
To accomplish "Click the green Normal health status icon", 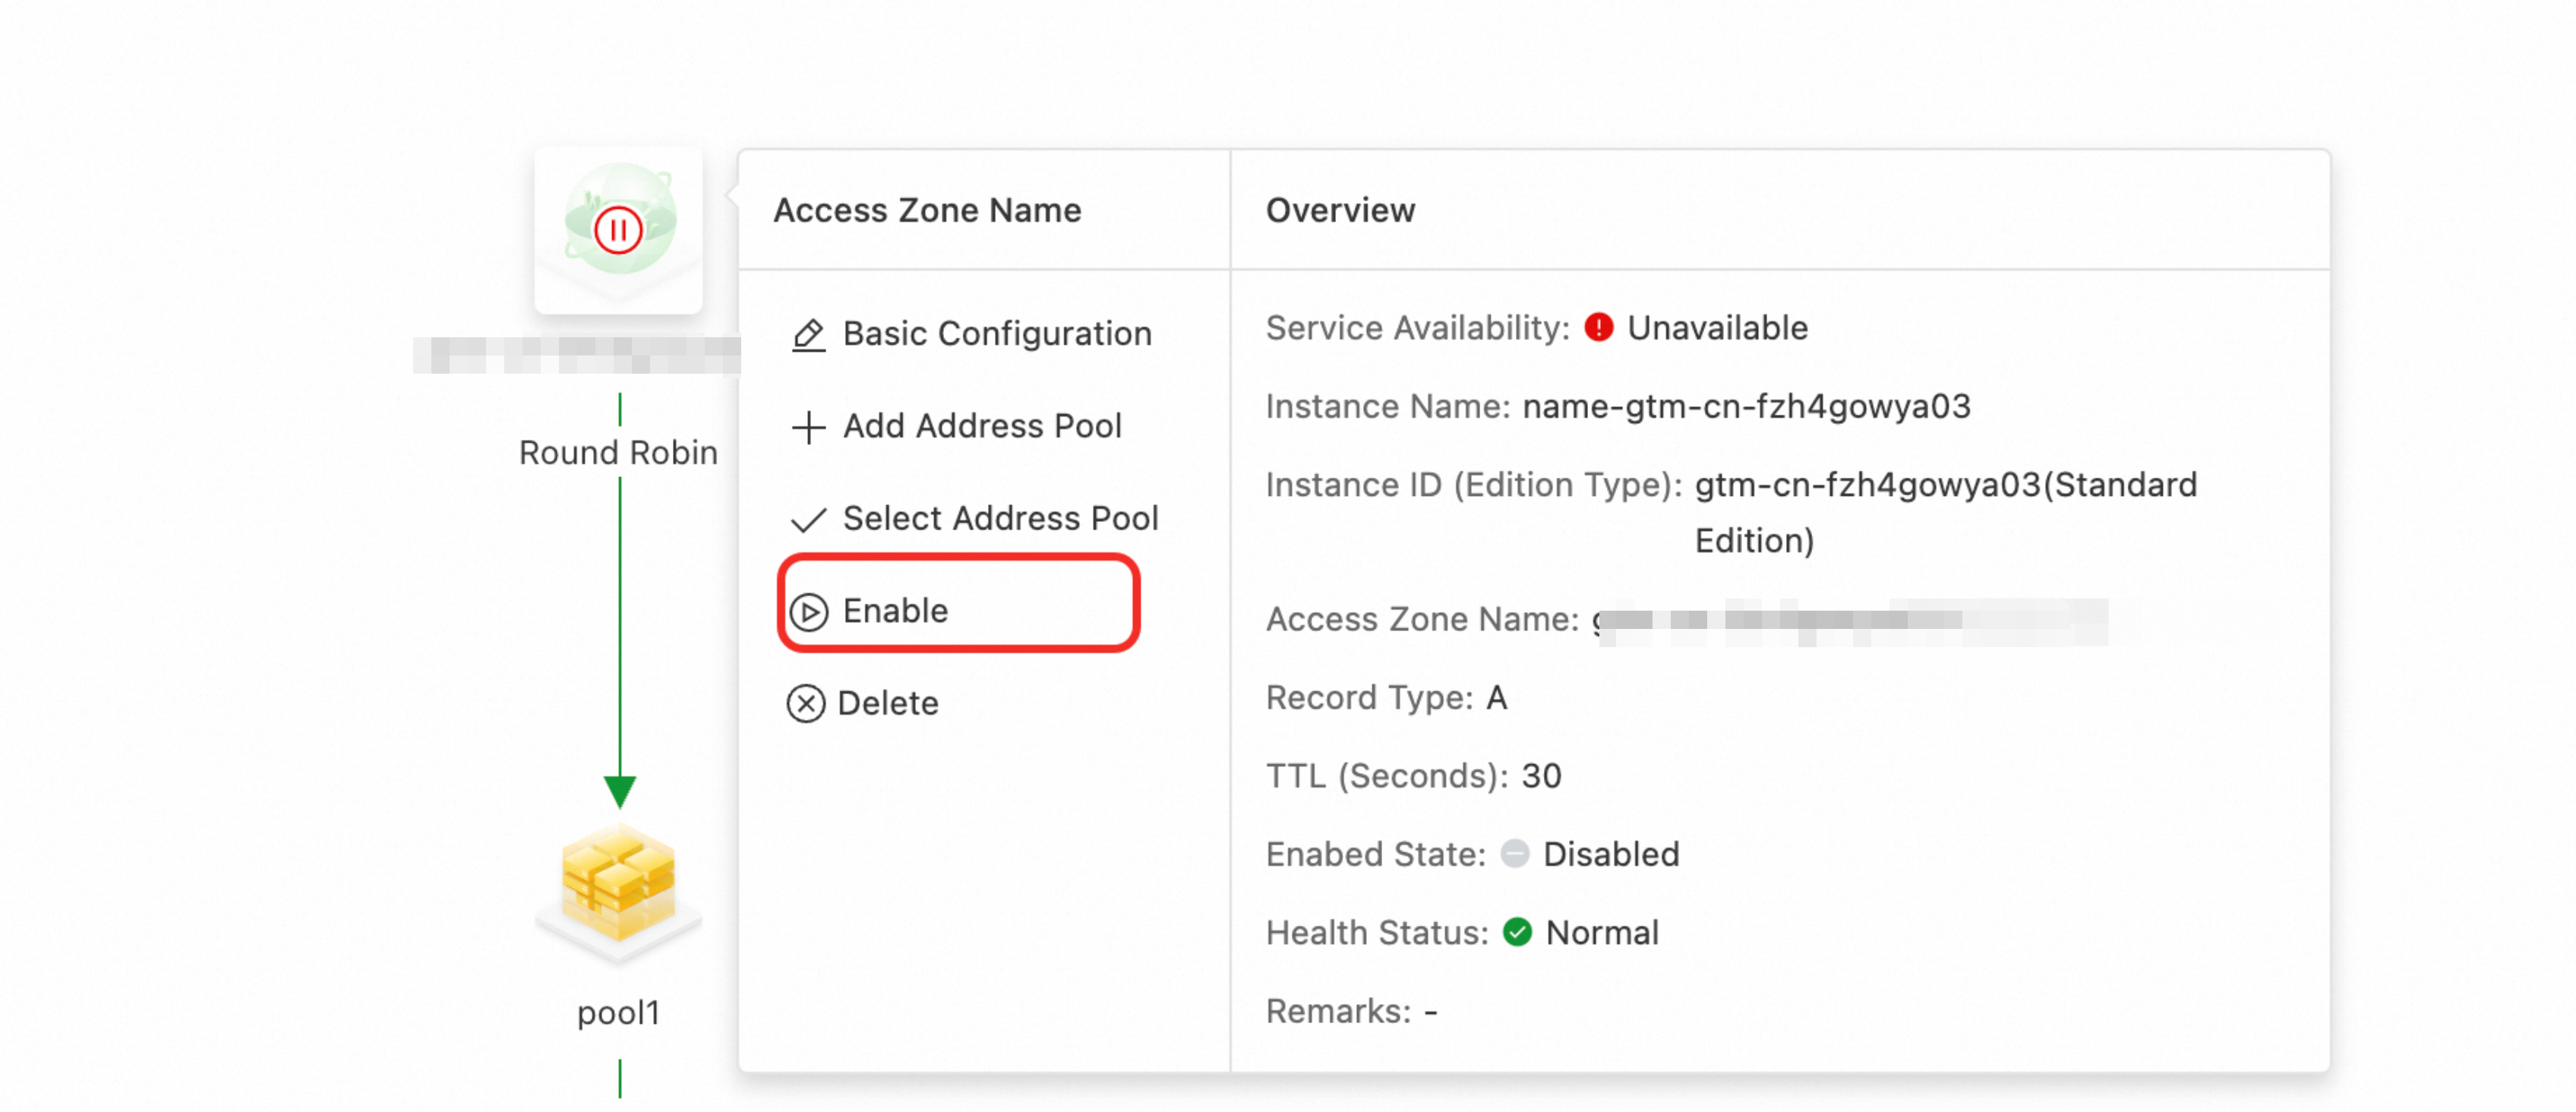I will point(1516,932).
